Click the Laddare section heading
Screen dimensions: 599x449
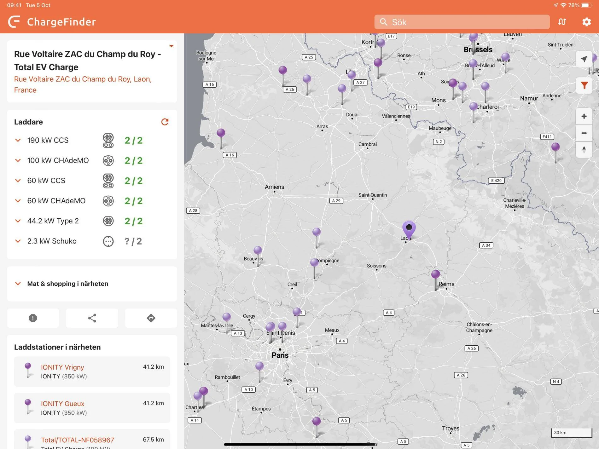click(x=28, y=122)
